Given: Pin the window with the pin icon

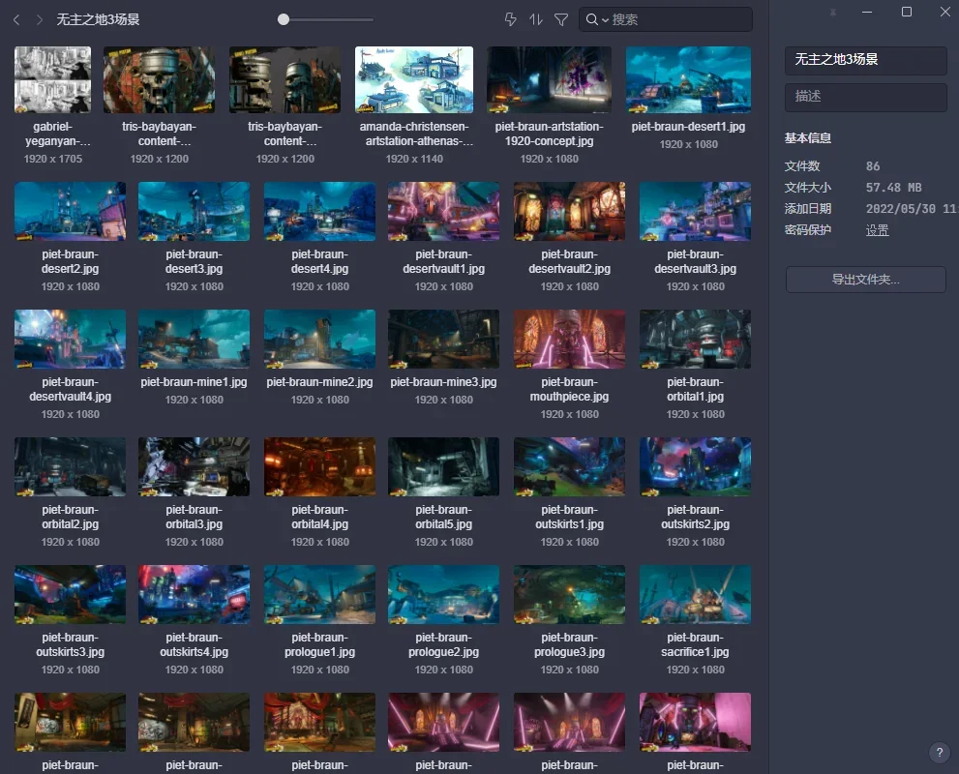Looking at the screenshot, I should click(833, 13).
